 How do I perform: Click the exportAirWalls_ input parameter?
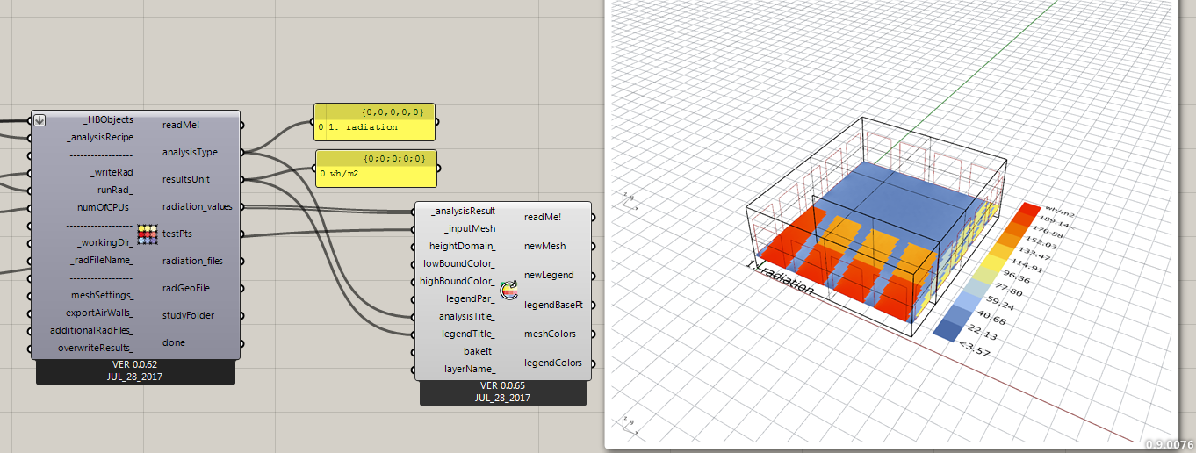click(x=100, y=313)
